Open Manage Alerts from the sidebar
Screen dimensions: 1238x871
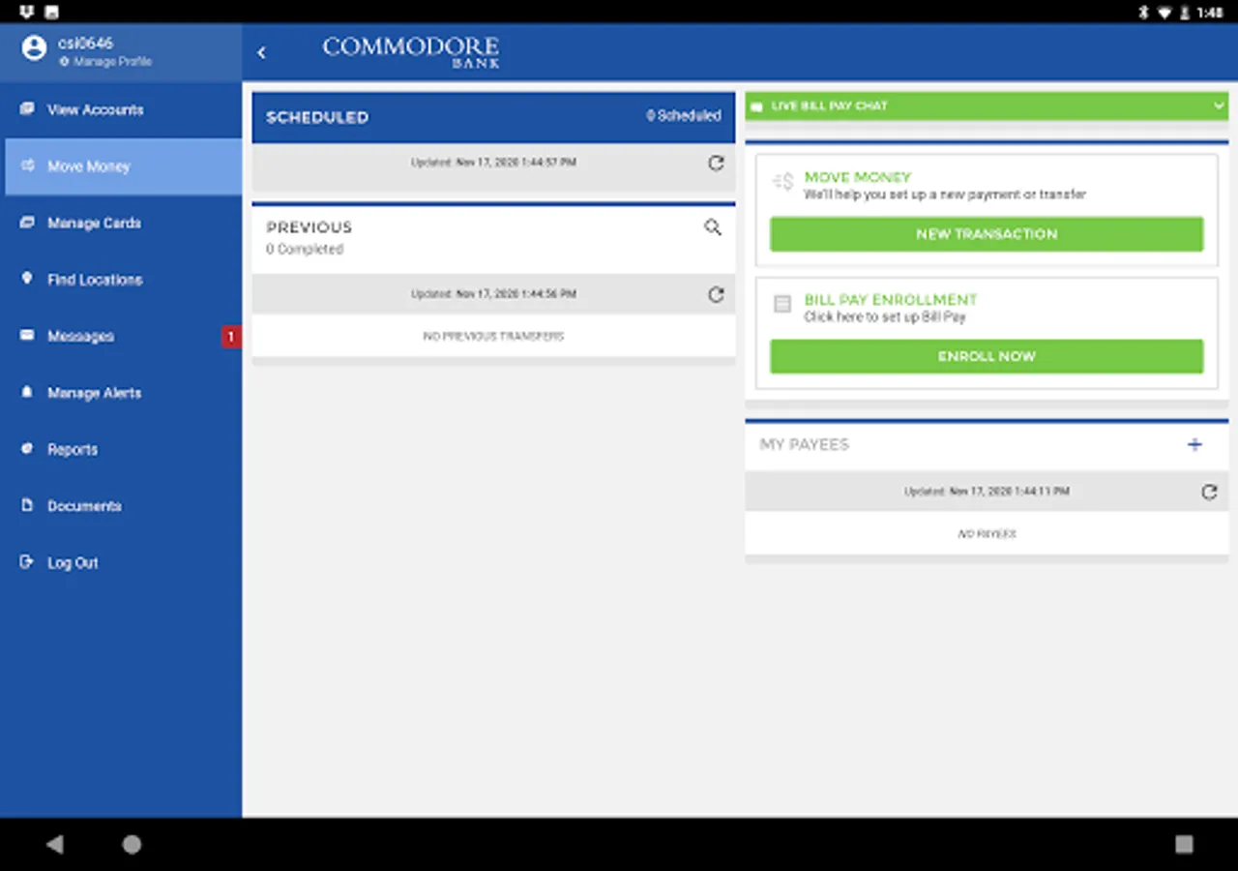pos(121,393)
